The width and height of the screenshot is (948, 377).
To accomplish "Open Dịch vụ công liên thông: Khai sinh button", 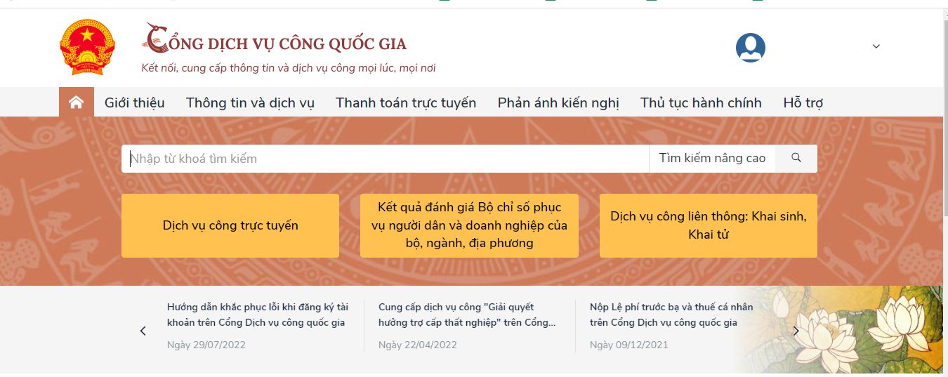I will 709,225.
